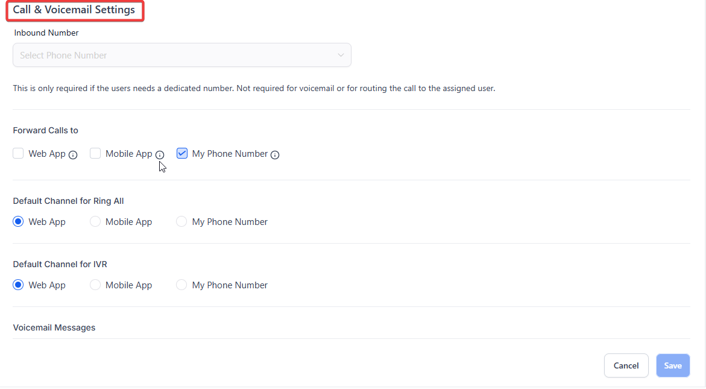Select Web App for IVR channel

pyautogui.click(x=18, y=285)
